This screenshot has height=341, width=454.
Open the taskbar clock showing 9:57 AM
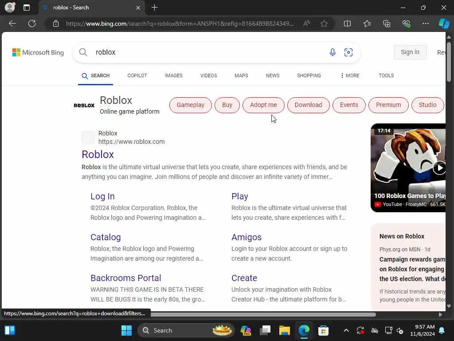(x=422, y=330)
